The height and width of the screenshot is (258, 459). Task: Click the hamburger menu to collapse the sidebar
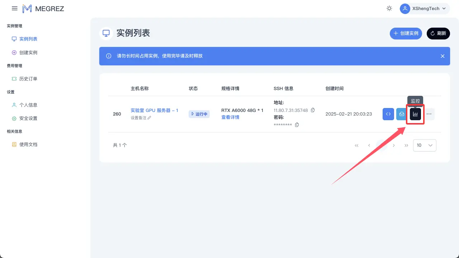point(14,8)
